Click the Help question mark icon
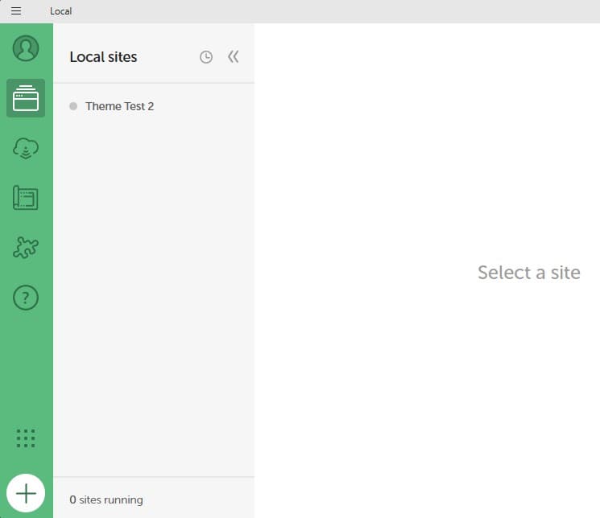The height and width of the screenshot is (518, 600). click(x=26, y=298)
